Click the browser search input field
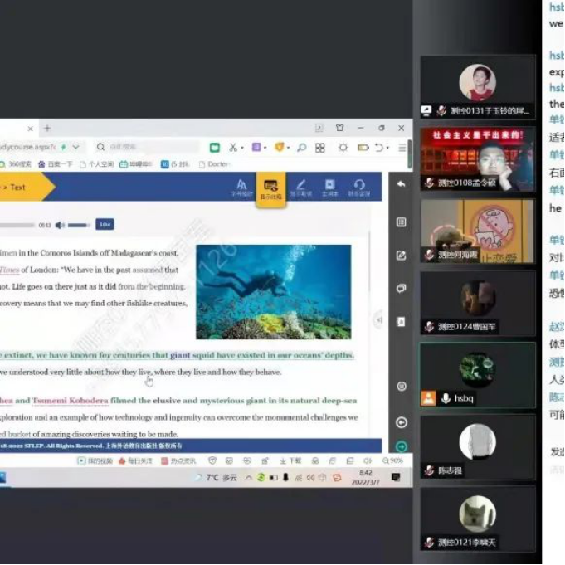Screen dimensions: 565x565 tap(141, 147)
